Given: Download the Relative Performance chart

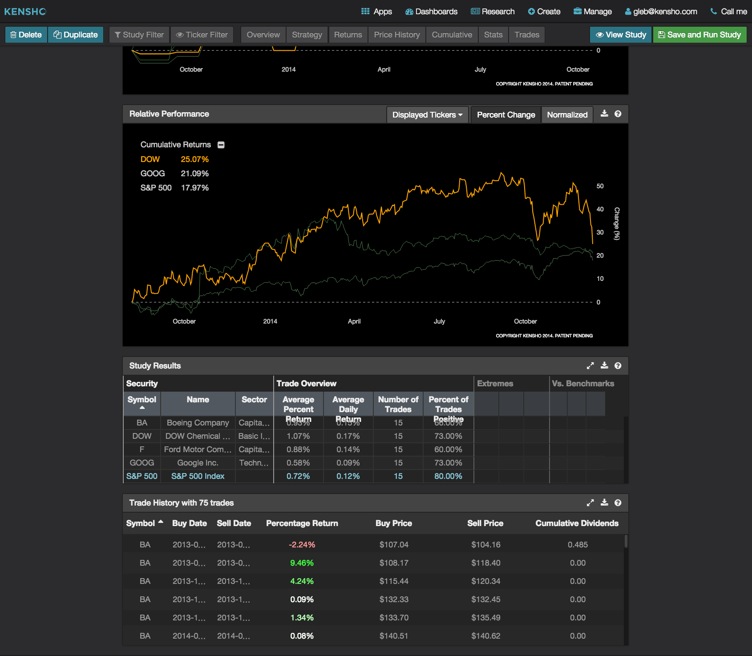Looking at the screenshot, I should (604, 114).
